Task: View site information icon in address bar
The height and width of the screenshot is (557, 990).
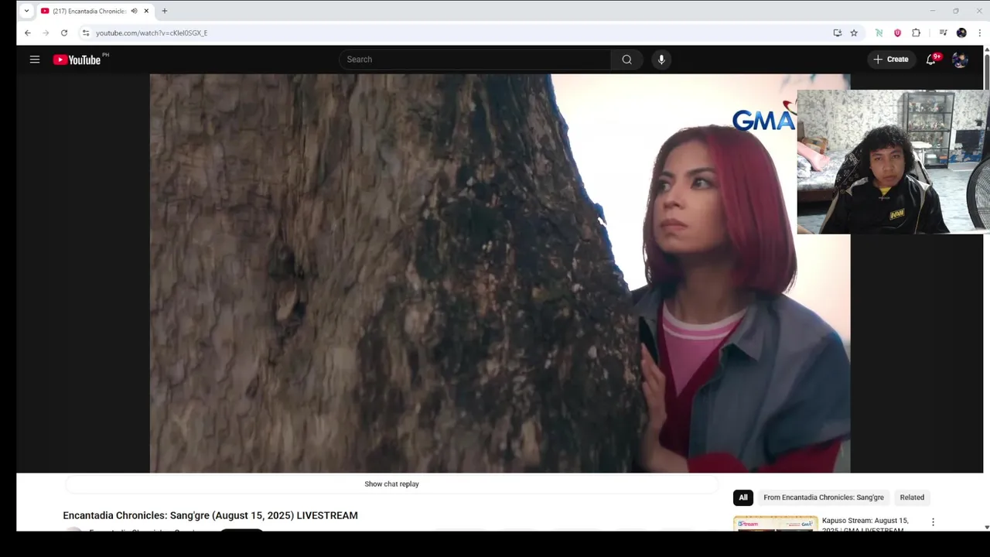Action: pos(86,32)
